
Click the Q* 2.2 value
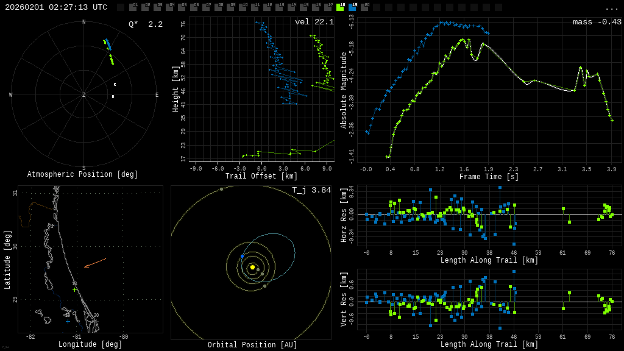click(x=146, y=24)
